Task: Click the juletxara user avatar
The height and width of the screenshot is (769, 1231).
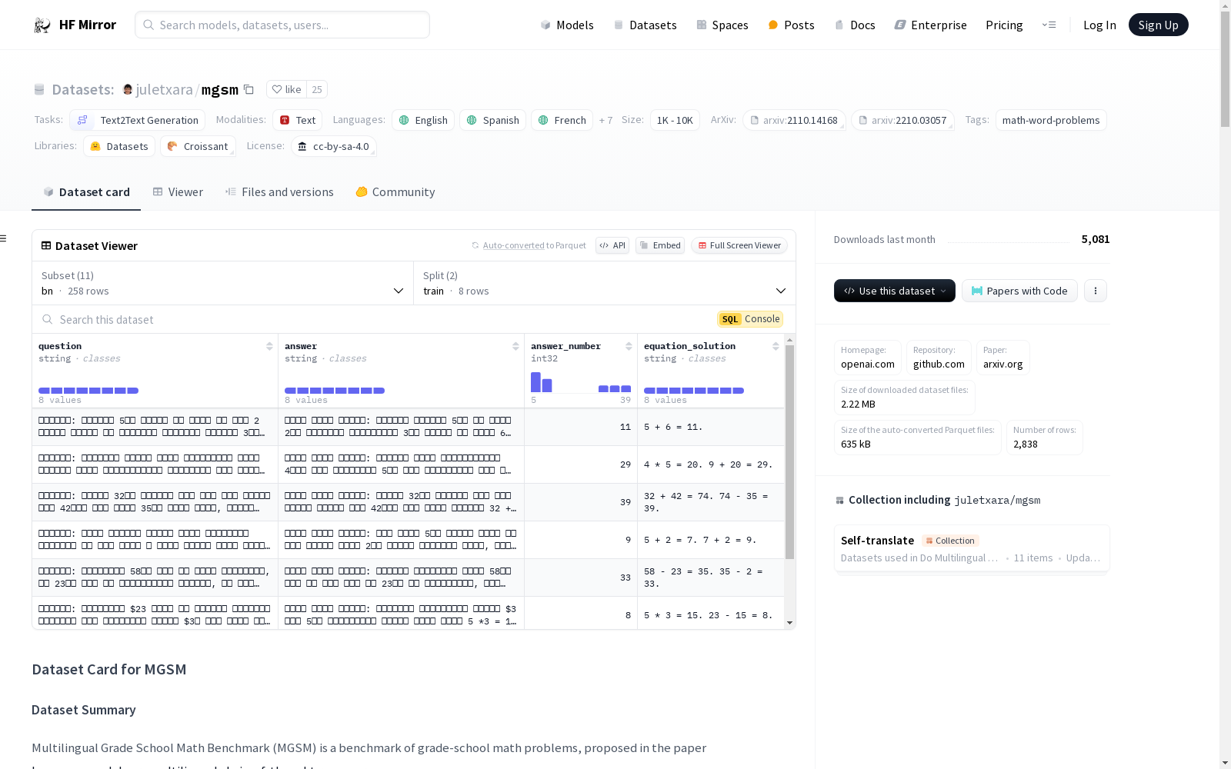Action: pyautogui.click(x=128, y=89)
